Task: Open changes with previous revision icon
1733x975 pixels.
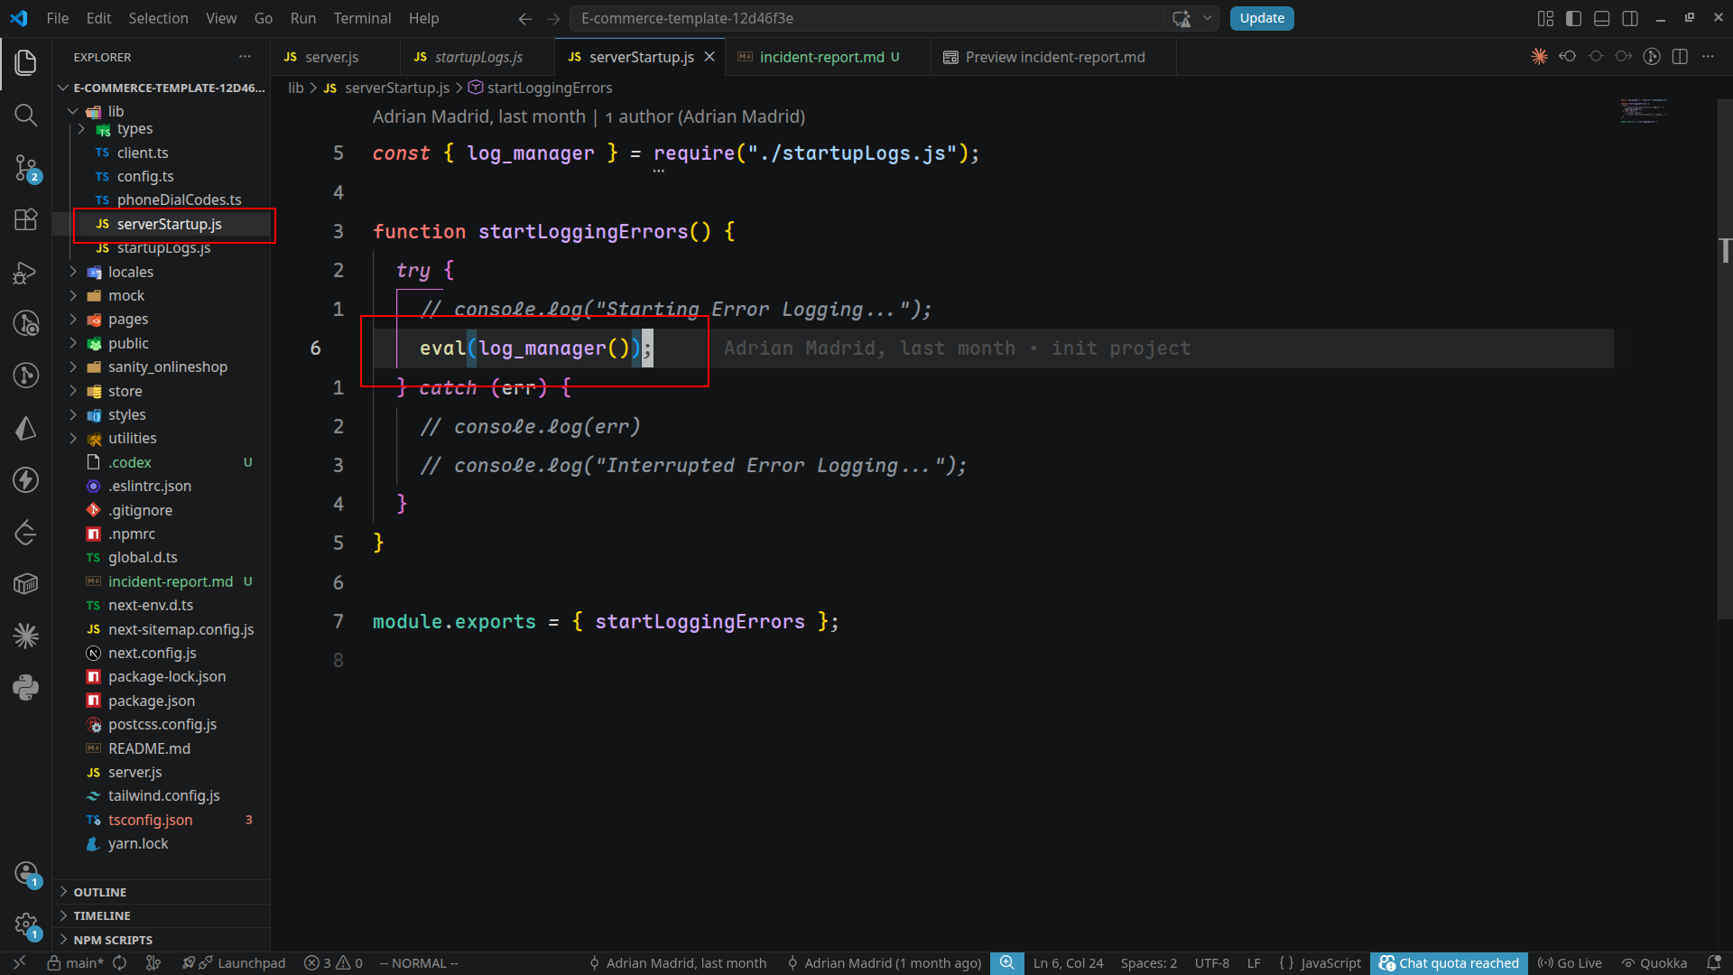Action: (x=1568, y=57)
